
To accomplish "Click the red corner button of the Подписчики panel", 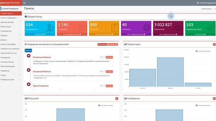I will (214, 44).
